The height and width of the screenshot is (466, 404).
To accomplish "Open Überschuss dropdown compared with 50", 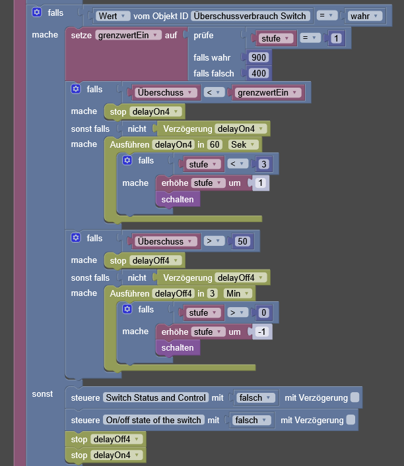I will (164, 241).
